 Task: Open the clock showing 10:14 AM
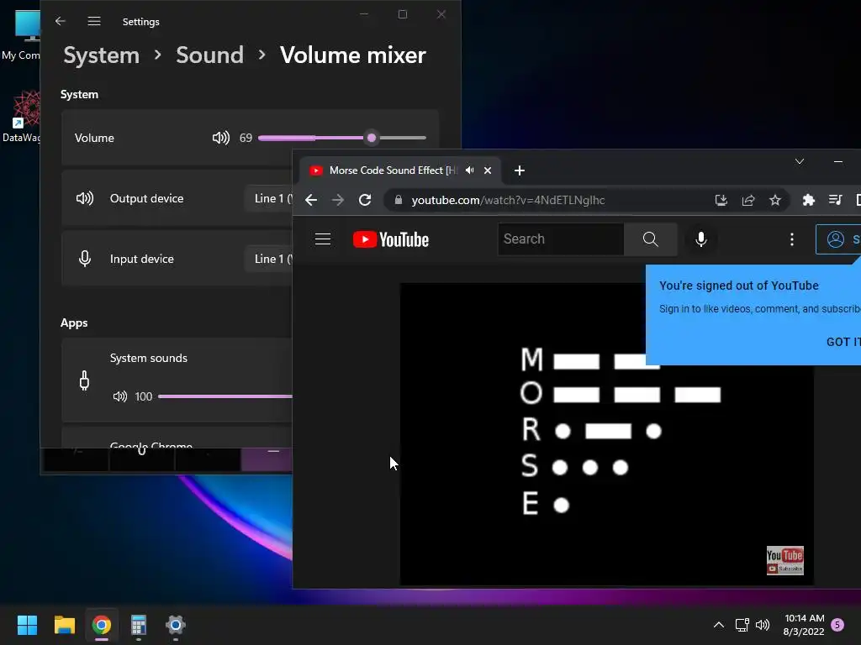pos(804,625)
